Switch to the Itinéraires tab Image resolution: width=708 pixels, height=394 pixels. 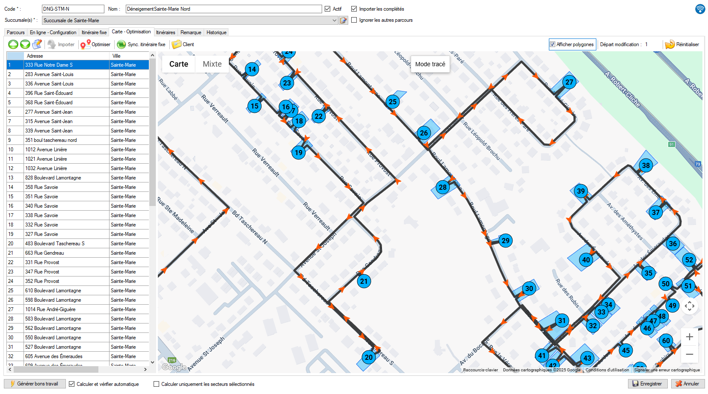click(166, 32)
